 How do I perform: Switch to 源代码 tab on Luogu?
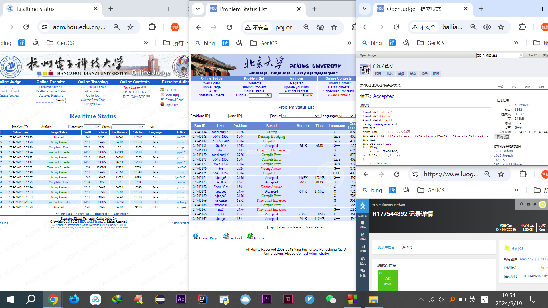407,247
